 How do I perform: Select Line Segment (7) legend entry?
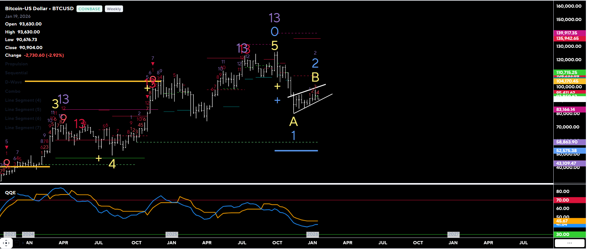pyautogui.click(x=23, y=128)
